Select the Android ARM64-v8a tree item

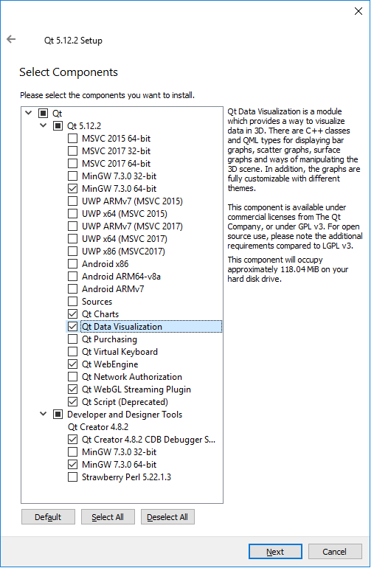pyautogui.click(x=121, y=277)
